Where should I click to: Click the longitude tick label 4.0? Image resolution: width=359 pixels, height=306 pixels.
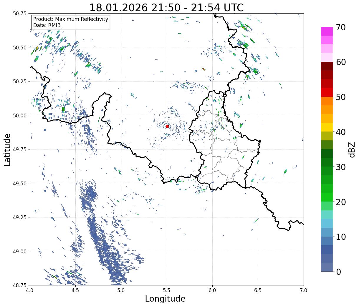click(x=30, y=290)
